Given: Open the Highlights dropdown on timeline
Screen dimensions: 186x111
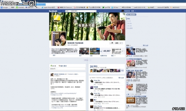Looking at the screenshot, I should [x=87, y=60].
